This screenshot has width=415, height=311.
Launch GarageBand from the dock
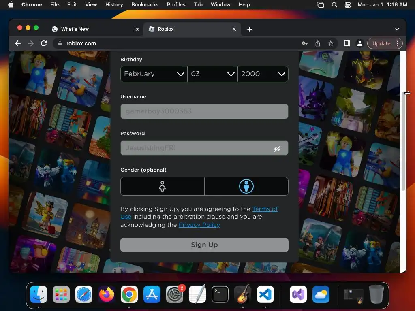click(x=243, y=294)
